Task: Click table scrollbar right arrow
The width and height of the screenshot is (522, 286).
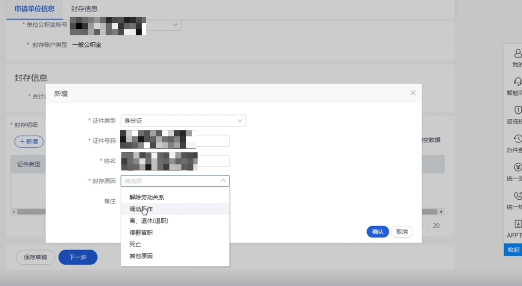Action: click(441, 211)
